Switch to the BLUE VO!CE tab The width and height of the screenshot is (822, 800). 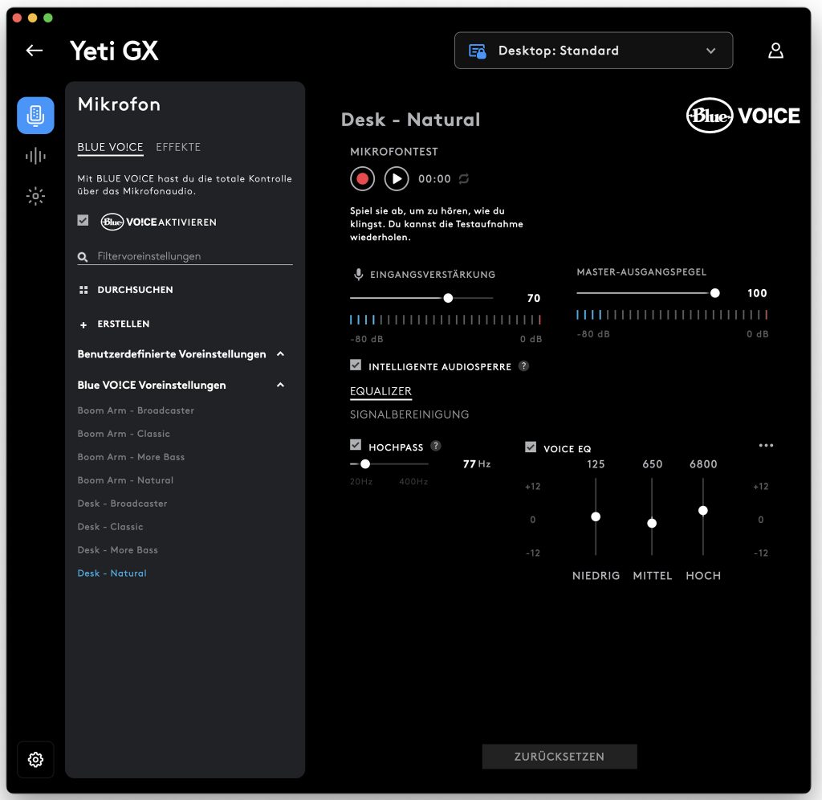pos(110,148)
